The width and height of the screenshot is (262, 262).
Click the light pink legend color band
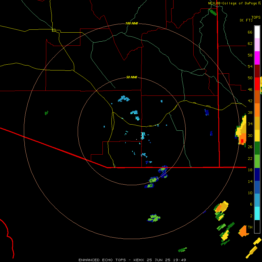click(x=257, y=45)
